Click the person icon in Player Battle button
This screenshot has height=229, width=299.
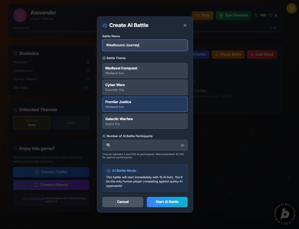click(x=217, y=55)
